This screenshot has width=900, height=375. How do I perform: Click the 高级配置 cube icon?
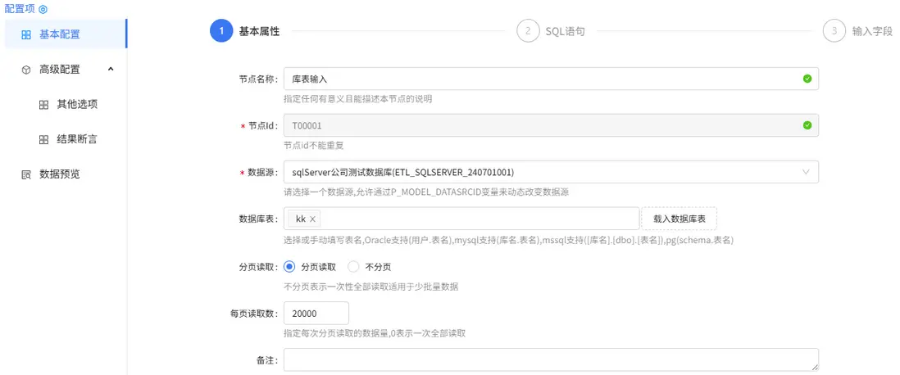[26, 70]
